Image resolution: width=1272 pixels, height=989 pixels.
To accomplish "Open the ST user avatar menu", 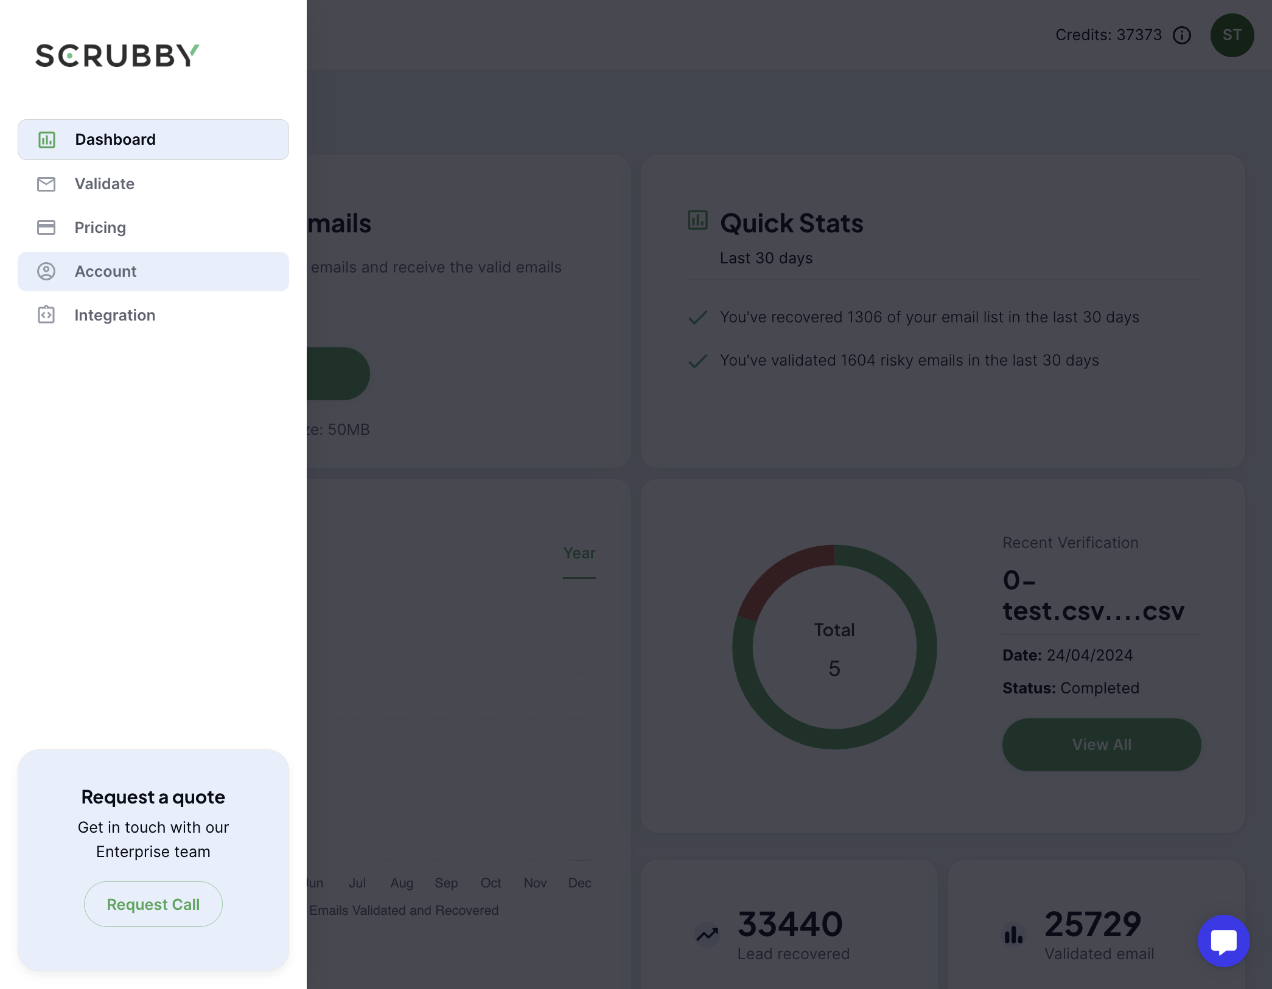I will [1232, 35].
